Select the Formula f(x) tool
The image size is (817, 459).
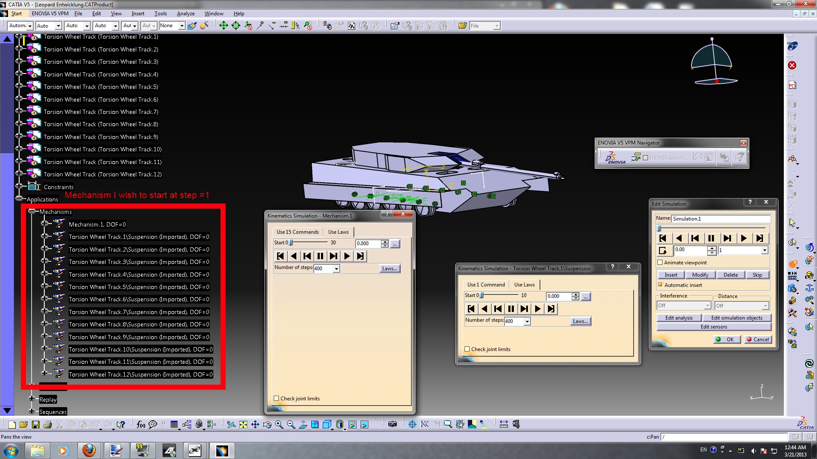tap(140, 424)
